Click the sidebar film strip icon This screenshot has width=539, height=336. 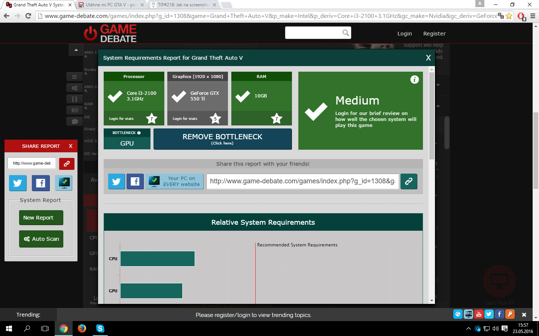74,99
